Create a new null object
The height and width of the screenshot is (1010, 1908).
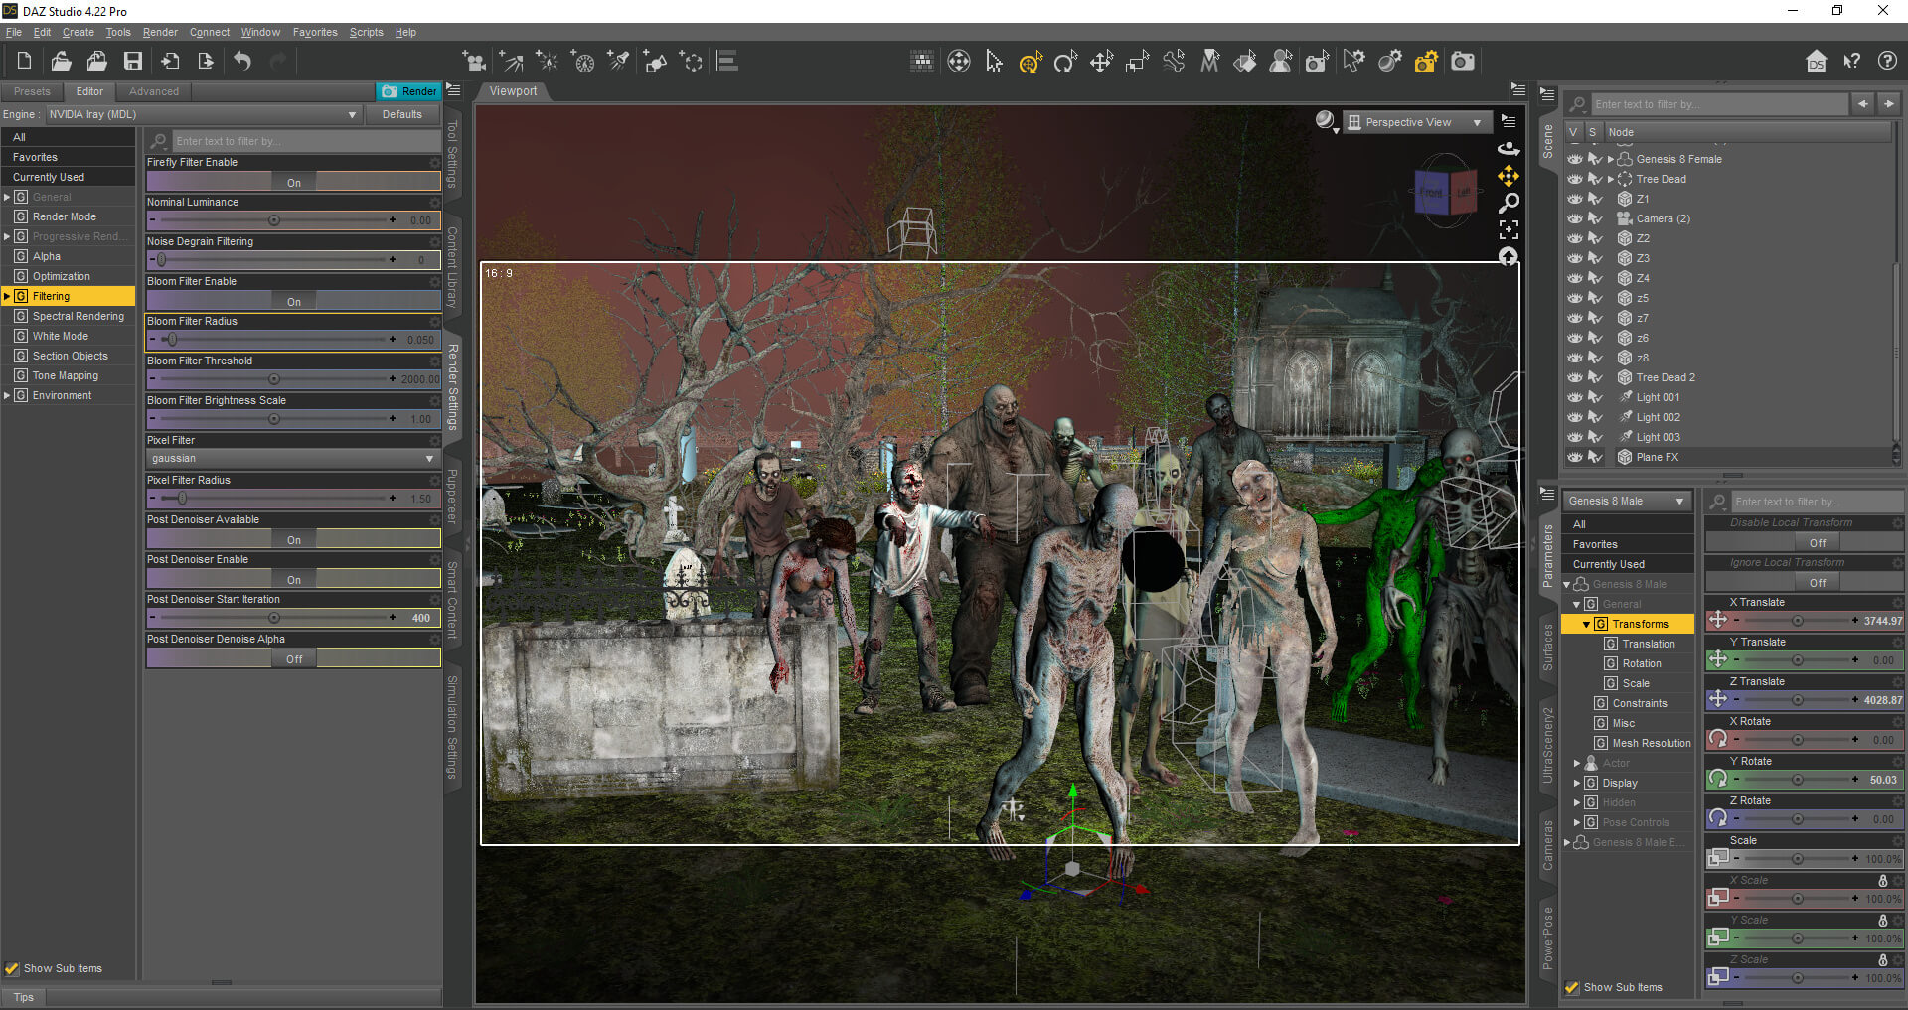pyautogui.click(x=691, y=62)
